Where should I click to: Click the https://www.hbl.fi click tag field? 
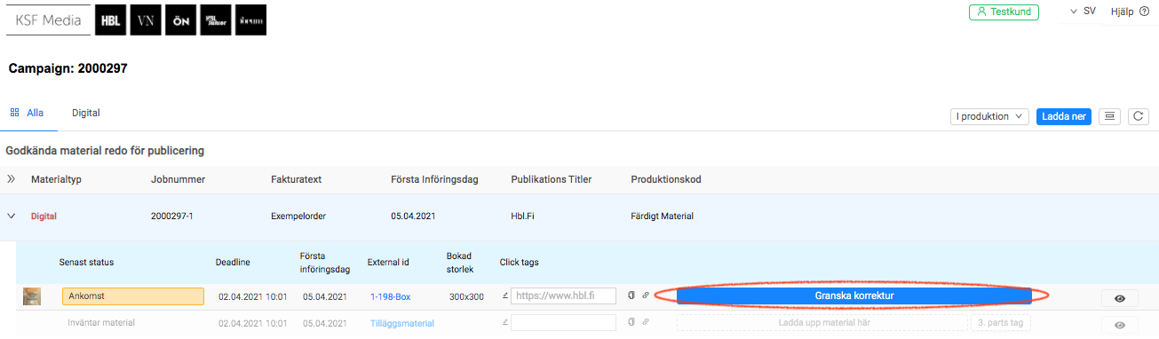pyautogui.click(x=563, y=296)
